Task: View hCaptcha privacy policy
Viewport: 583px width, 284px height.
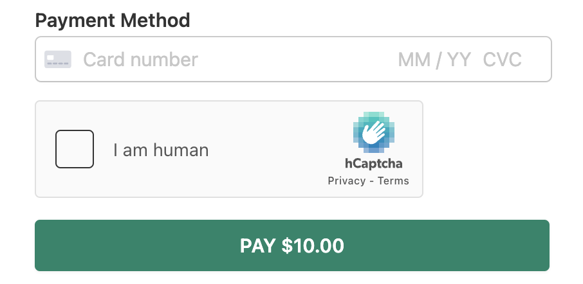Action: click(347, 181)
